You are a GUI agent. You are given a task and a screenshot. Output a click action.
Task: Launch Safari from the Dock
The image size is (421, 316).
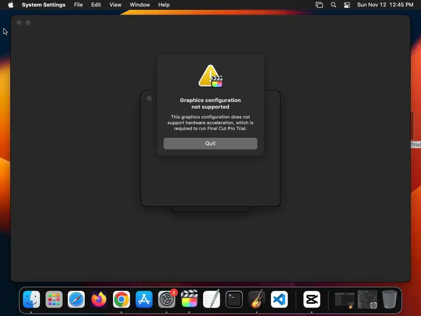coord(76,299)
